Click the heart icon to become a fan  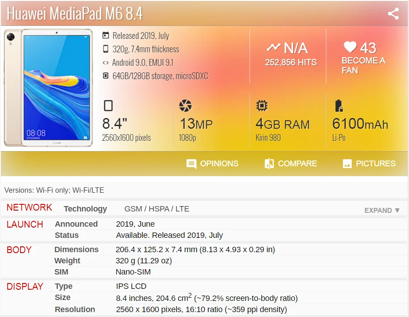click(x=350, y=47)
